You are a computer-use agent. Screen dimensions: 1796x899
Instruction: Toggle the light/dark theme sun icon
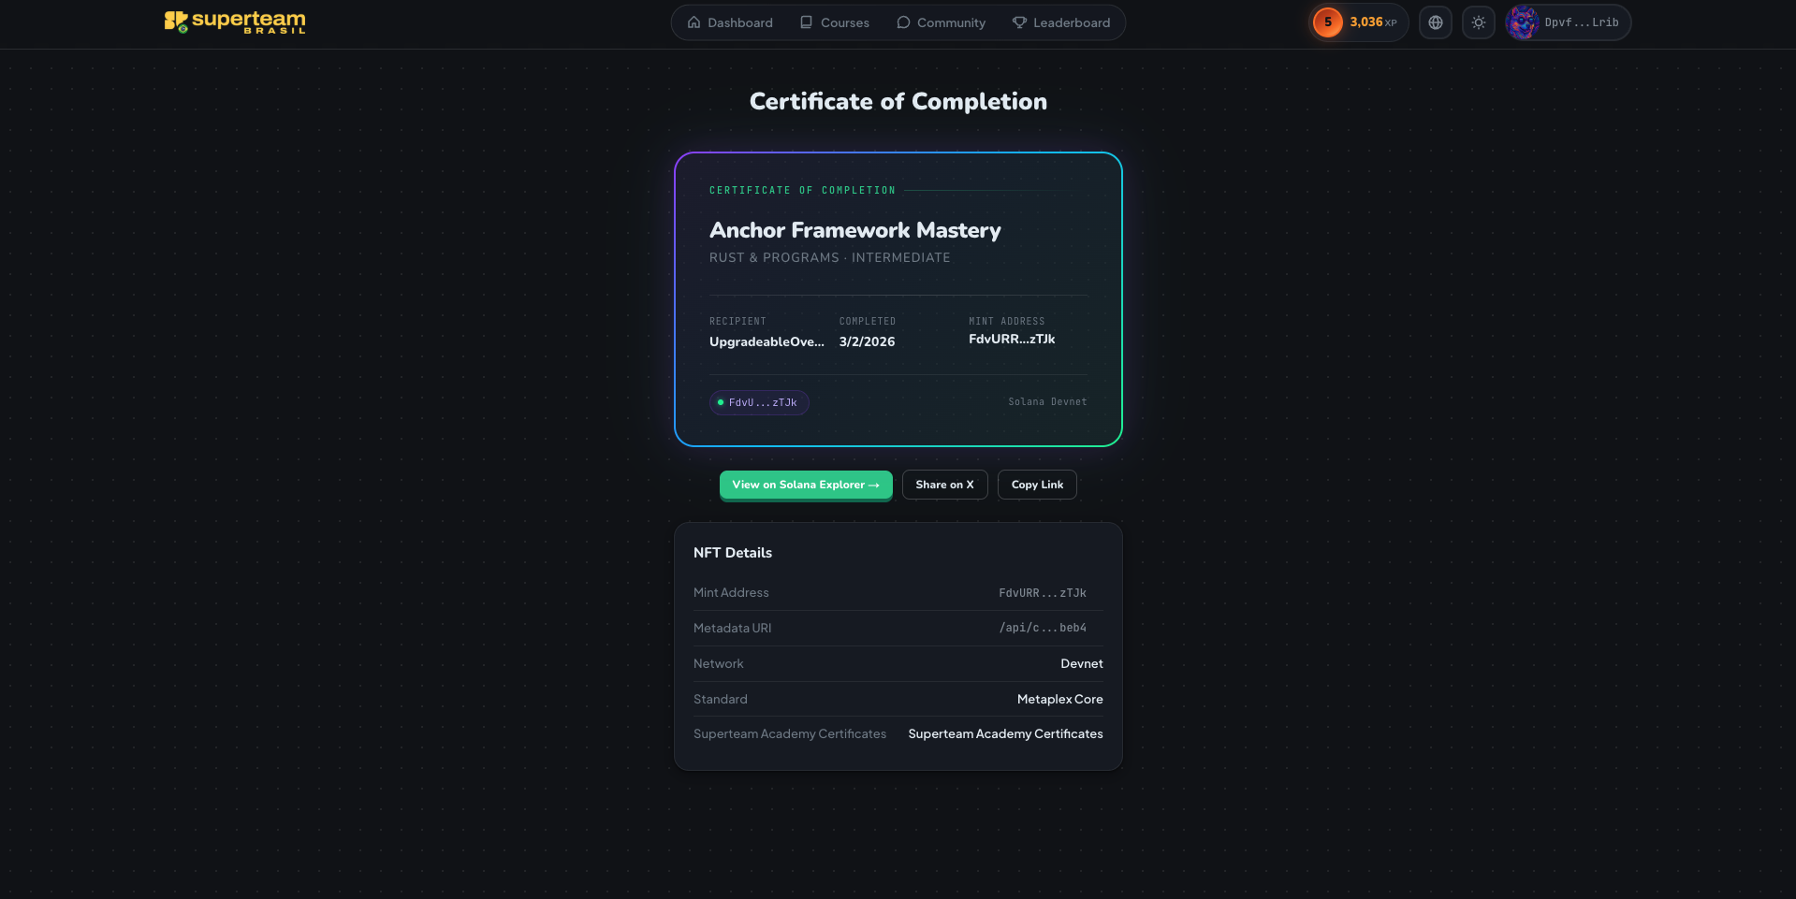coord(1479,22)
